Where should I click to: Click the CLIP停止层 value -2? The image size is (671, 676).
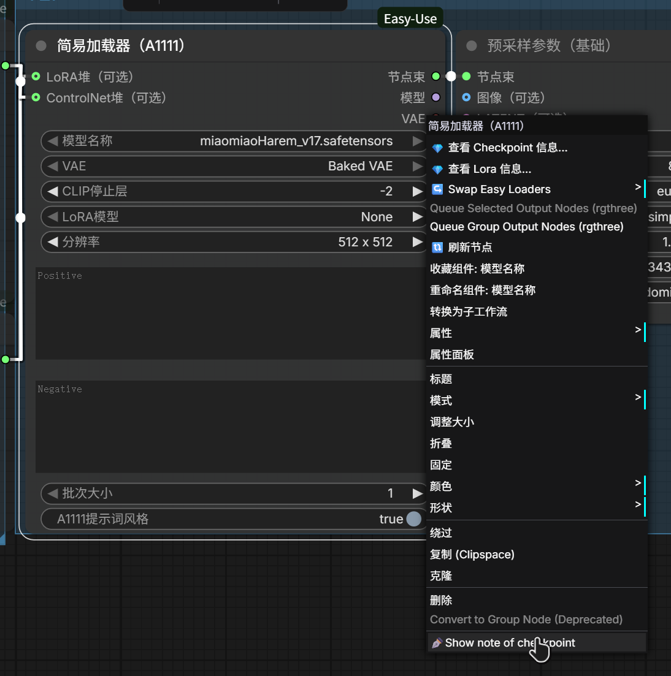pos(386,191)
